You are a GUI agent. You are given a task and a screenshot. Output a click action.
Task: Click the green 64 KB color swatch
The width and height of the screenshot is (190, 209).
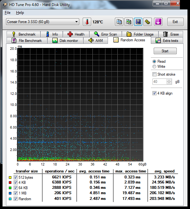click(10, 188)
